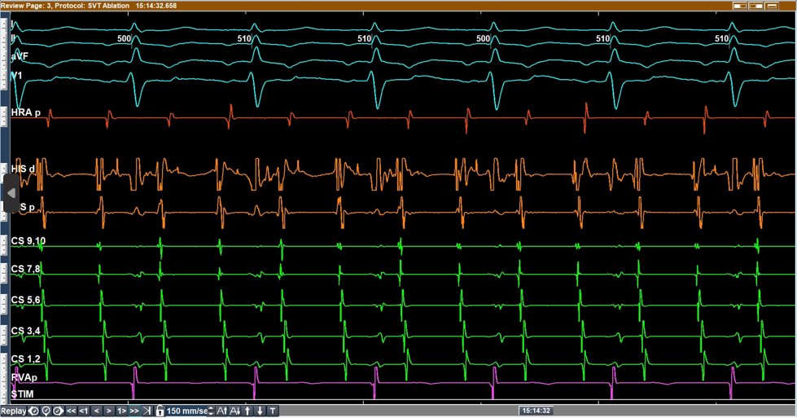Select the CS 7,8 channel label
Screen dimensions: 797x418
tap(25, 269)
